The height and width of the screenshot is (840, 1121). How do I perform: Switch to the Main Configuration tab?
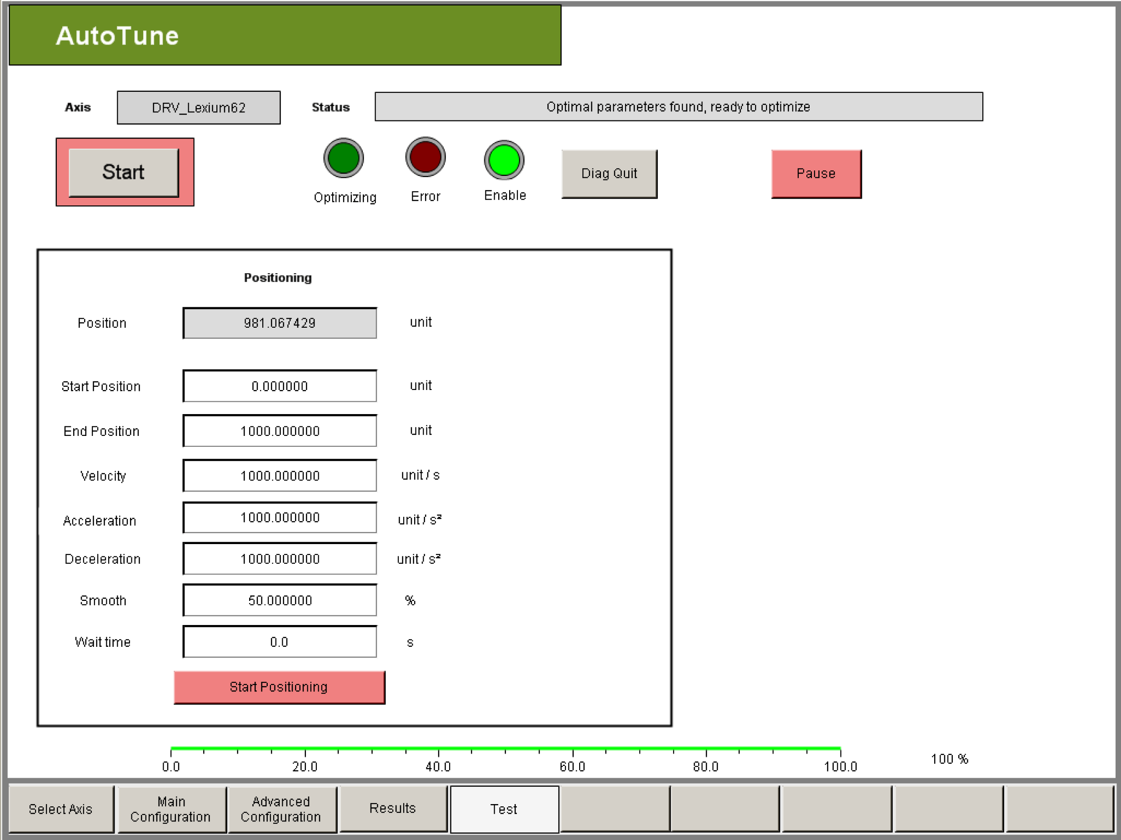(x=171, y=809)
